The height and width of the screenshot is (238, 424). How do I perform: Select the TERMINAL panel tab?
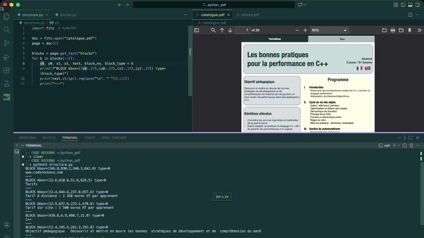pyautogui.click(x=70, y=138)
